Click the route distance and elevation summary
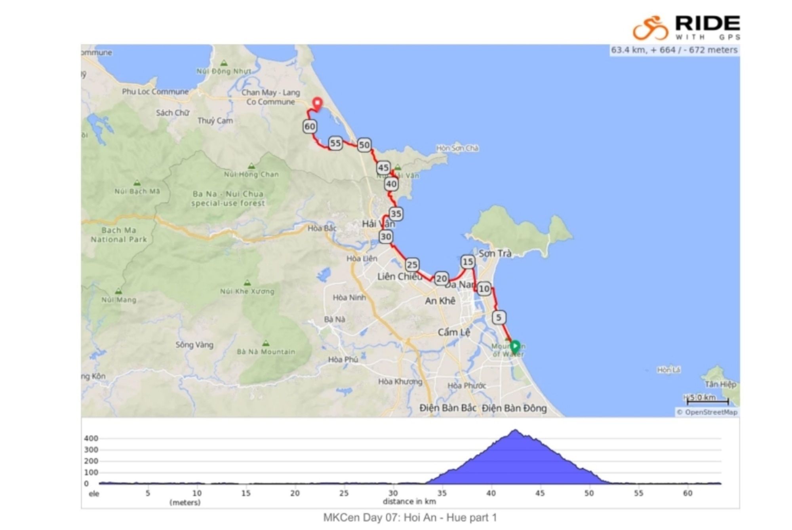This screenshot has width=792, height=530. click(674, 50)
